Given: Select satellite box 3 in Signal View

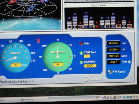Looking at the screenshot, I should coord(108,26).
